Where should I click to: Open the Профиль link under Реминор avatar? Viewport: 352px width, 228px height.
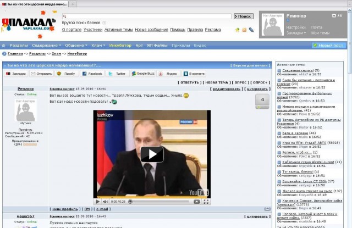(x=25, y=130)
